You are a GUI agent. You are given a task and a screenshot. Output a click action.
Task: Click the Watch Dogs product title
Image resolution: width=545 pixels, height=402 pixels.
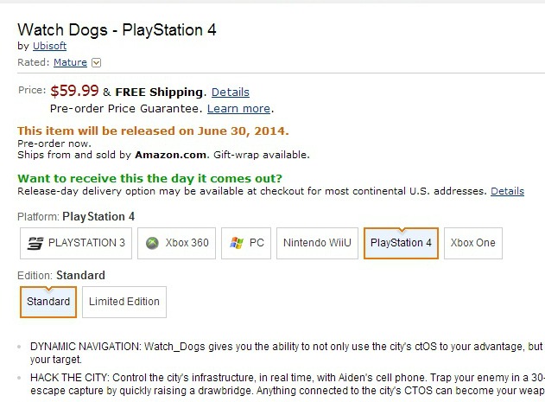117,29
